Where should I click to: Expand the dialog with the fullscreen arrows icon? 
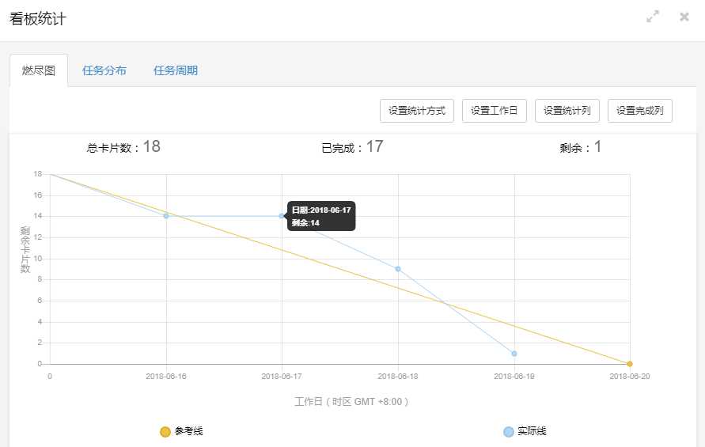click(x=653, y=17)
